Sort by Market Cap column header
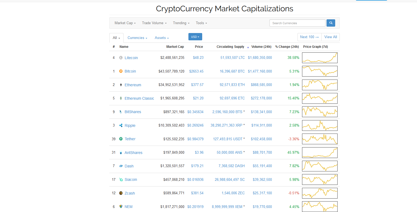 tap(175, 46)
